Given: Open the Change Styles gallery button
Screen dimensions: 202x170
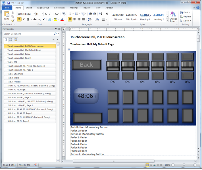Looking at the screenshot, I should (x=173, y=17).
